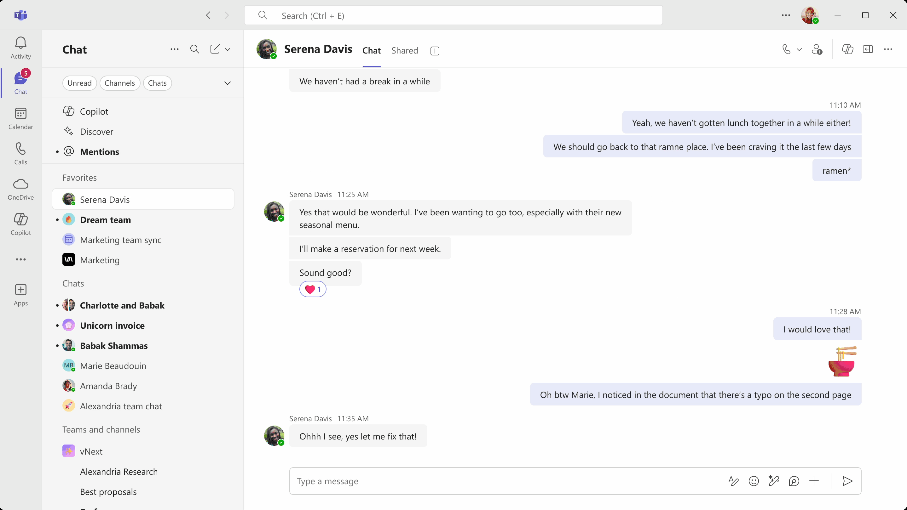This screenshot has width=907, height=510.
Task: Select Serena Davis chat
Action: pos(143,199)
